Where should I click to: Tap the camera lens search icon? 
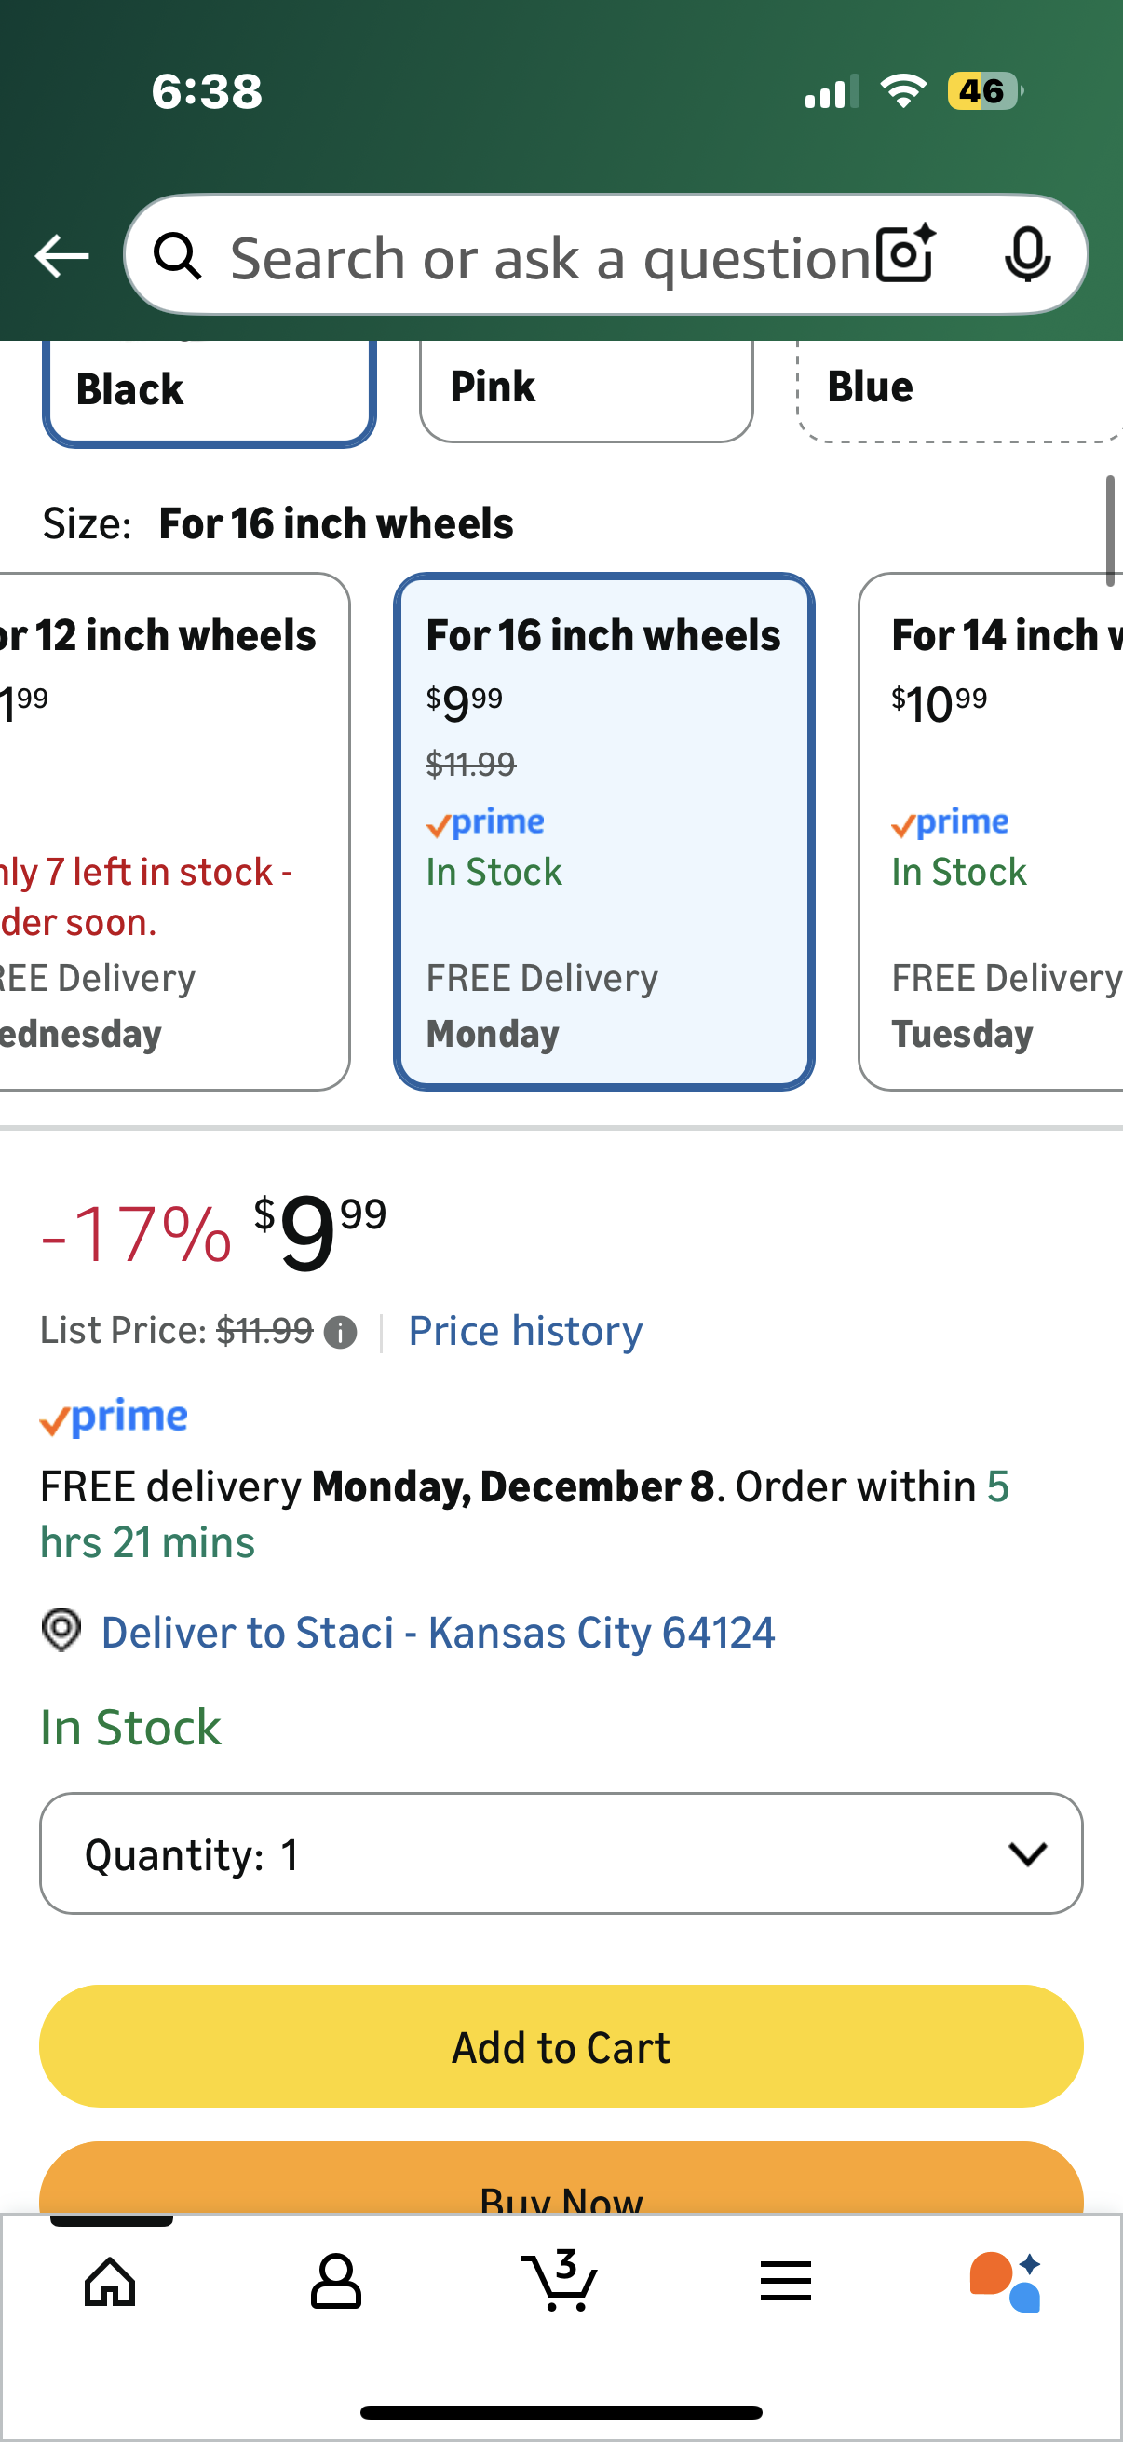click(905, 255)
